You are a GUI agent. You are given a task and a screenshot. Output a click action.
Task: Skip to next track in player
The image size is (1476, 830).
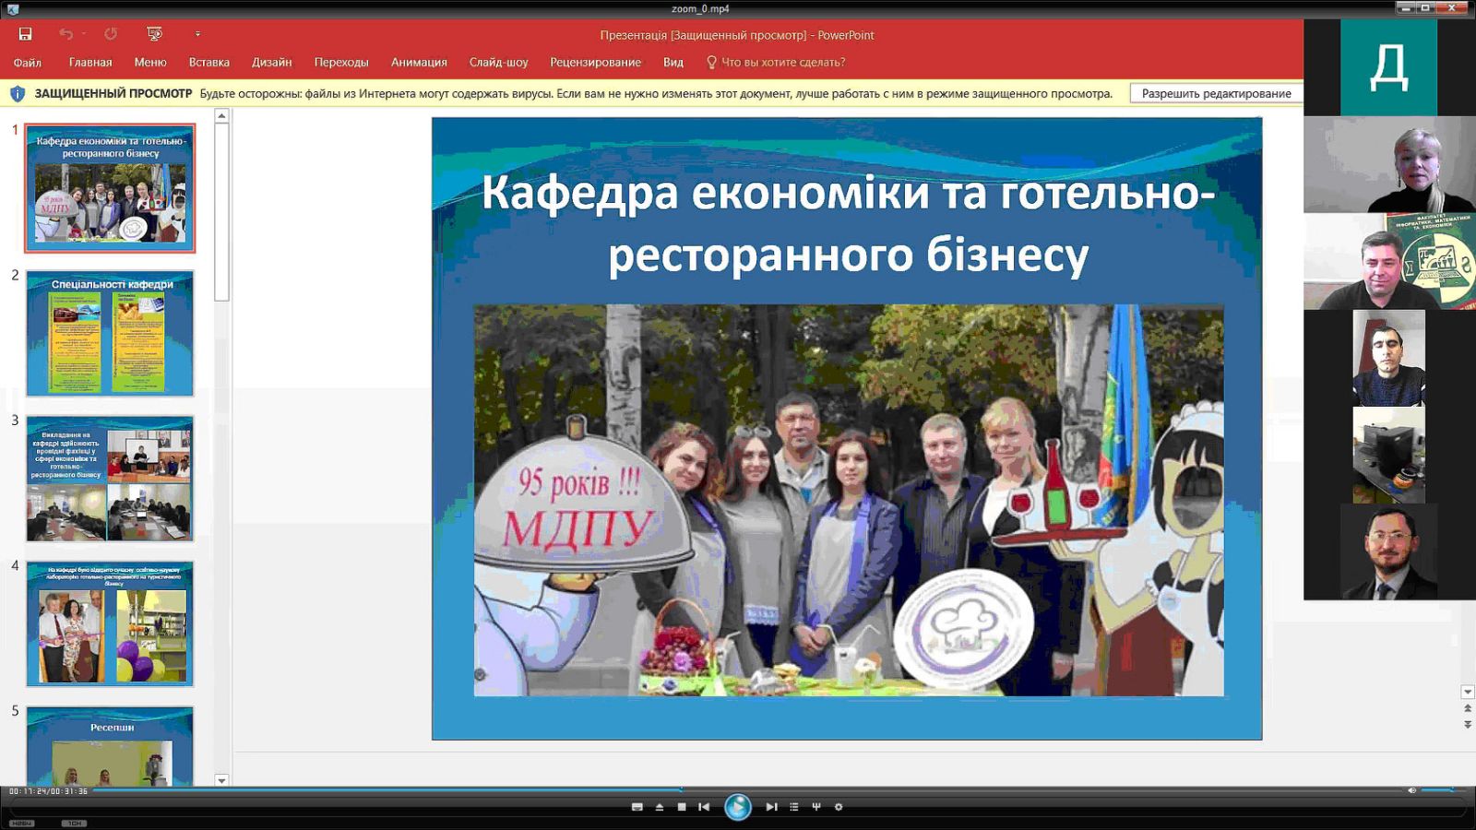point(771,807)
